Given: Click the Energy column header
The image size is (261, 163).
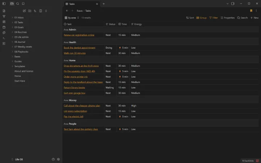Looking at the screenshot, I should [136, 24].
